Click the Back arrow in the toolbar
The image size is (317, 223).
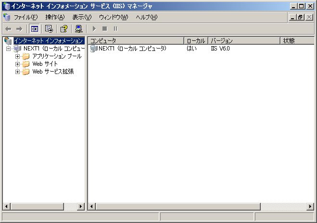pos(8,29)
